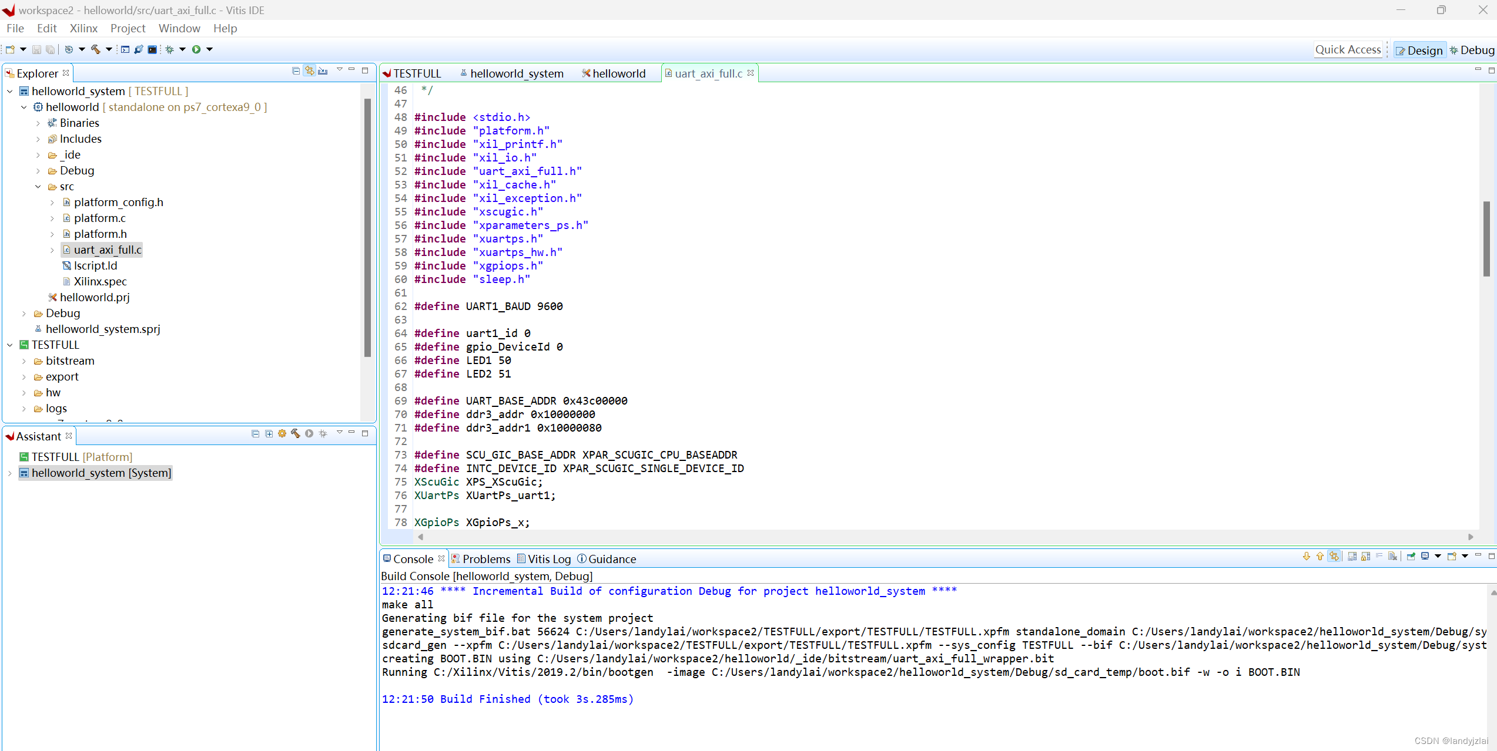Screen dimensions: 1497x751
Task: Click the Problems tab icon
Action: 457,560
